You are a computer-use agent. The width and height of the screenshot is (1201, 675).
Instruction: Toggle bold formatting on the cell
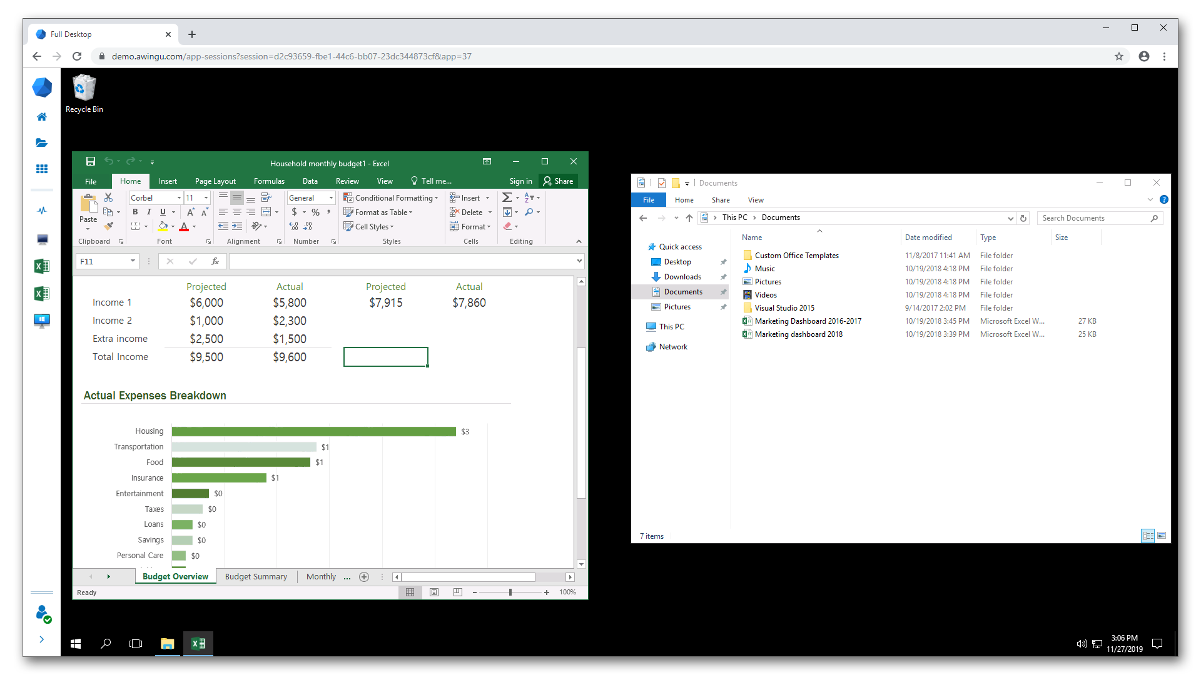pyautogui.click(x=136, y=212)
